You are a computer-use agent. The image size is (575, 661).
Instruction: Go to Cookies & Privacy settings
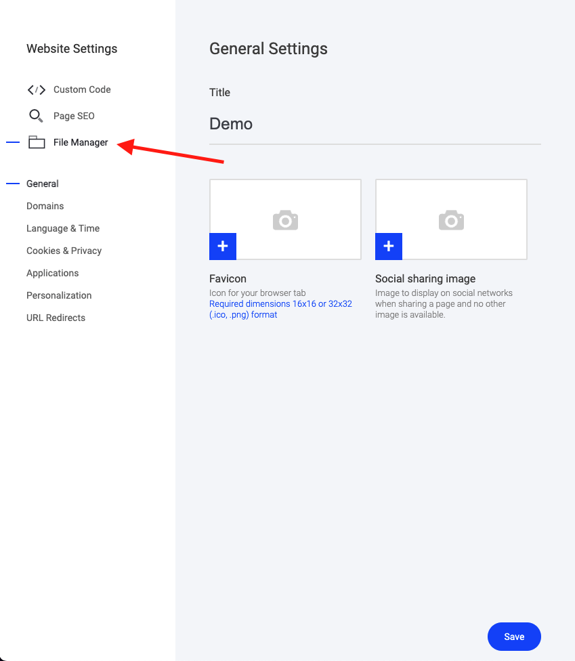(x=64, y=251)
